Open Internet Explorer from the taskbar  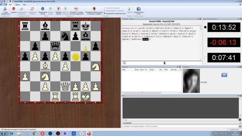point(11,133)
